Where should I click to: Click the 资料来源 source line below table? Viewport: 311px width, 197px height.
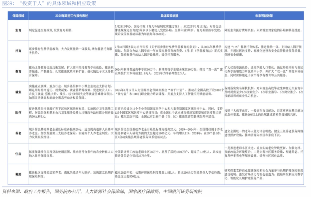tap(102, 192)
